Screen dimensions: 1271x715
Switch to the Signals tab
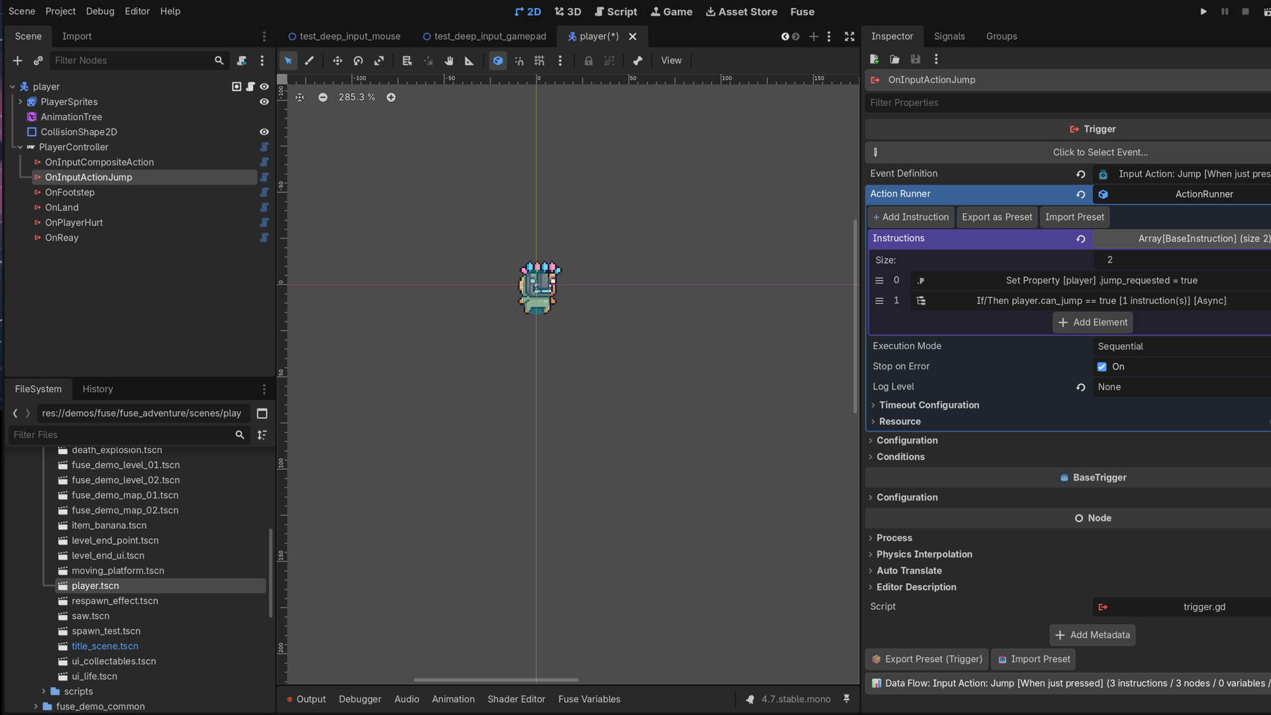point(949,36)
